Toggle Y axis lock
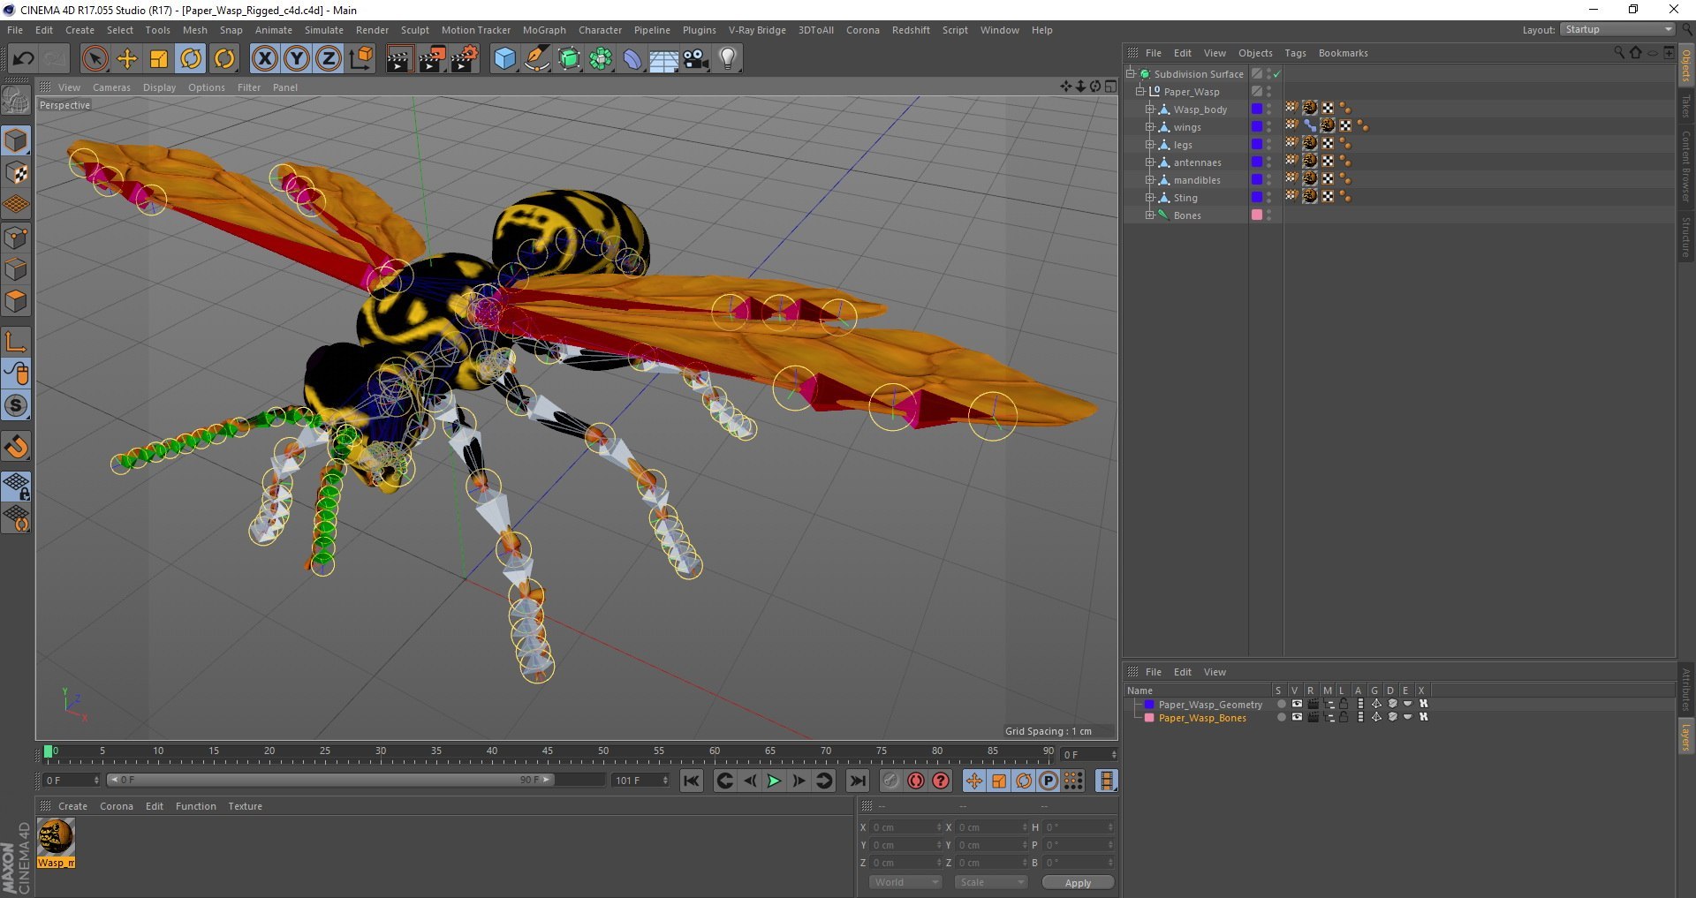The image size is (1696, 898). click(297, 59)
